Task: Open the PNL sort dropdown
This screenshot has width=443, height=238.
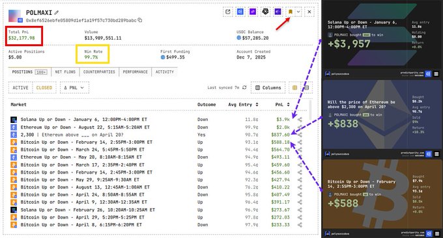Action: point(74,88)
